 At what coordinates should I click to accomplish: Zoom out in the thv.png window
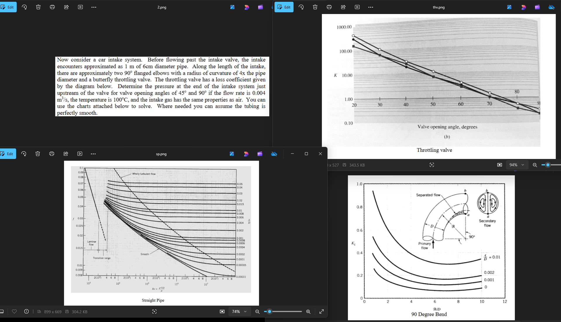pyautogui.click(x=535, y=165)
